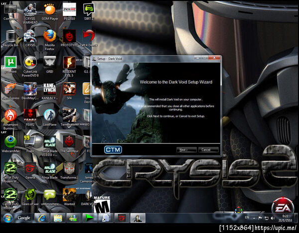Viewport: 299px width, 233px height.
Task: Click Next in Dark Void setup
Action: 186,150
